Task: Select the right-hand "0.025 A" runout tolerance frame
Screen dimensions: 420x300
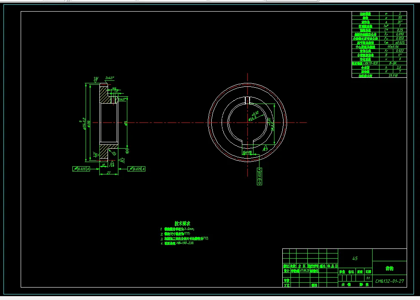Action: 136,169
